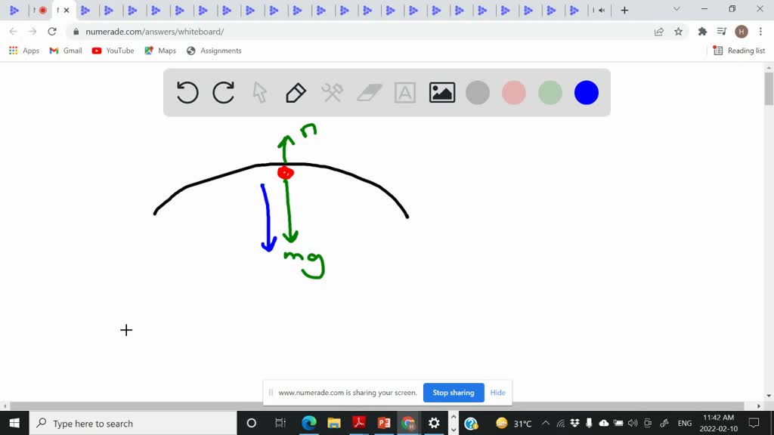Open the Text tool
774x435 pixels.
(405, 92)
